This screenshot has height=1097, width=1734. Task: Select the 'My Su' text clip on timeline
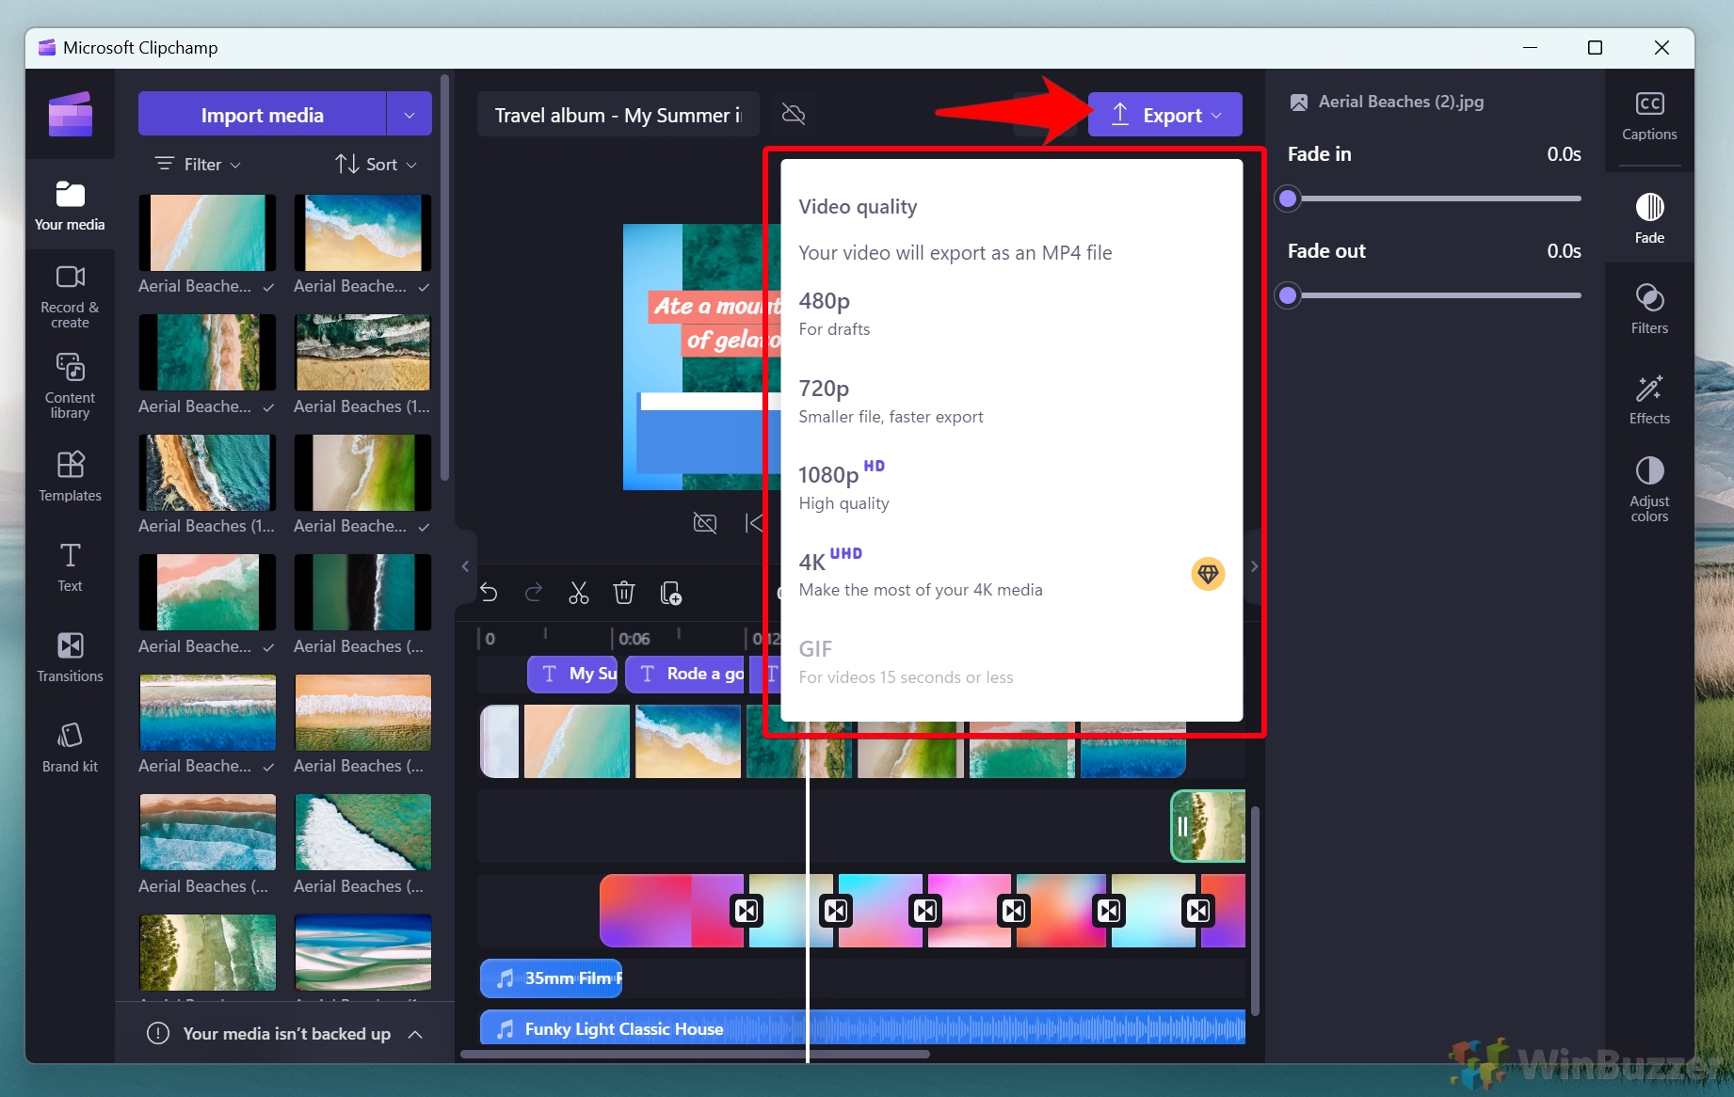(x=572, y=674)
